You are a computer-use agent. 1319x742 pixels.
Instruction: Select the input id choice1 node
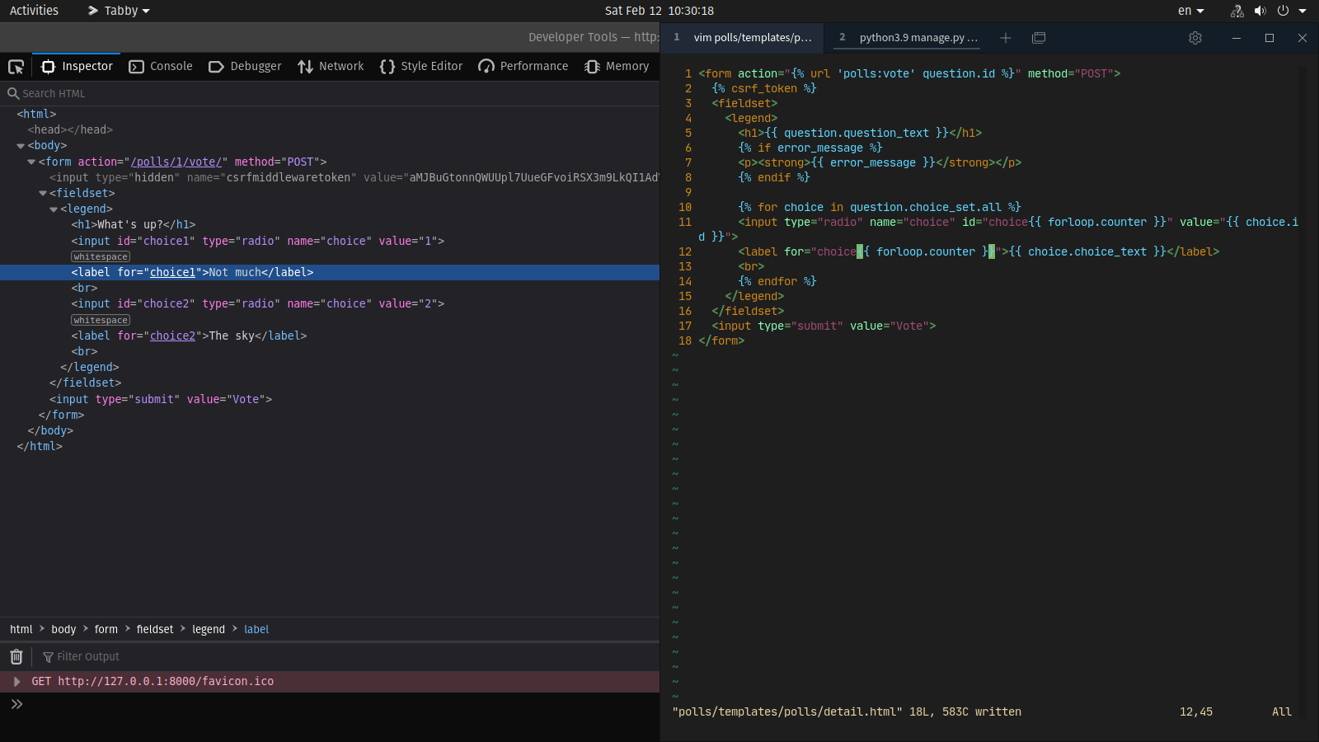258,241
